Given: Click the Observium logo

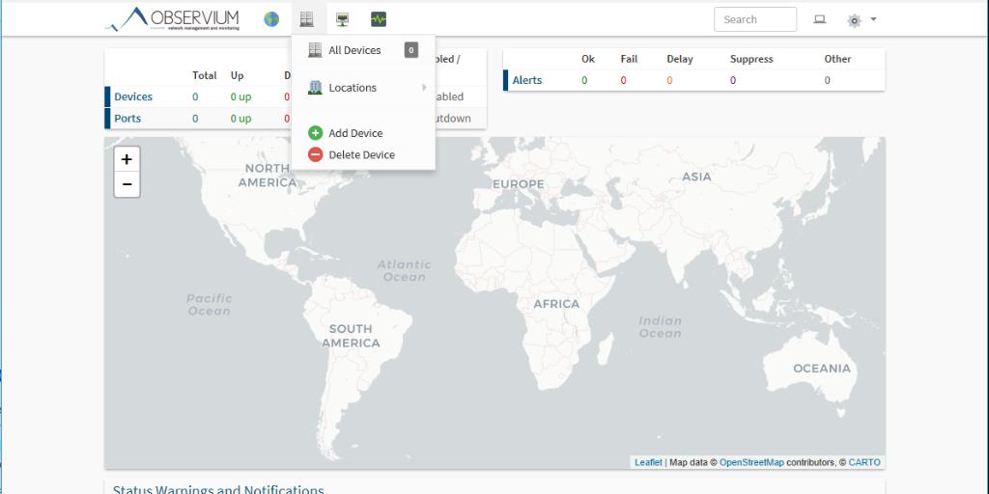Looking at the screenshot, I should (x=172, y=19).
